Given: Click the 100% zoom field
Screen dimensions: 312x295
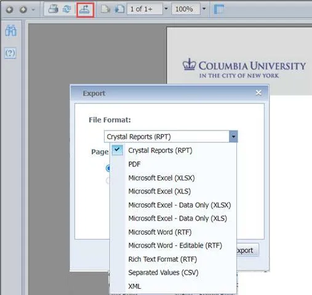Looking at the screenshot, I should [186, 9].
